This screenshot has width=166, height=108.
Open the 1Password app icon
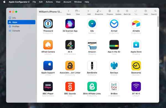tap(48, 23)
